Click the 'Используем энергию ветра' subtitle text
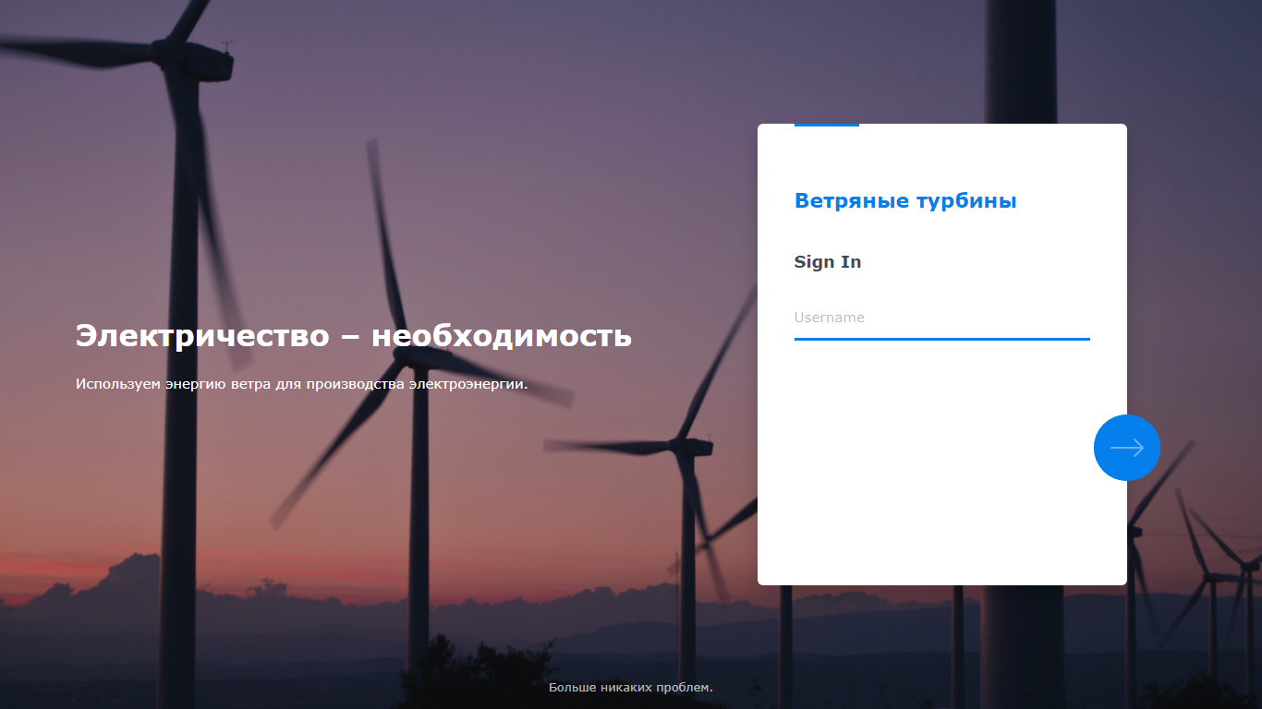 (x=302, y=384)
